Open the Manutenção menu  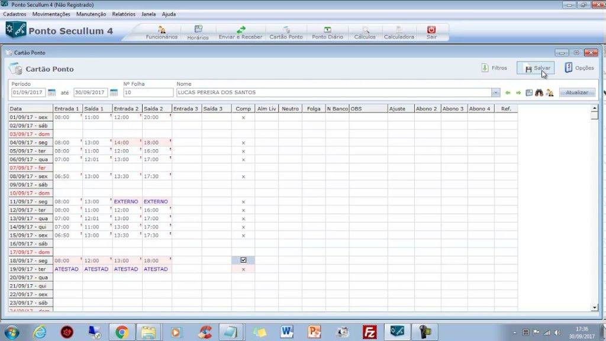tap(91, 14)
